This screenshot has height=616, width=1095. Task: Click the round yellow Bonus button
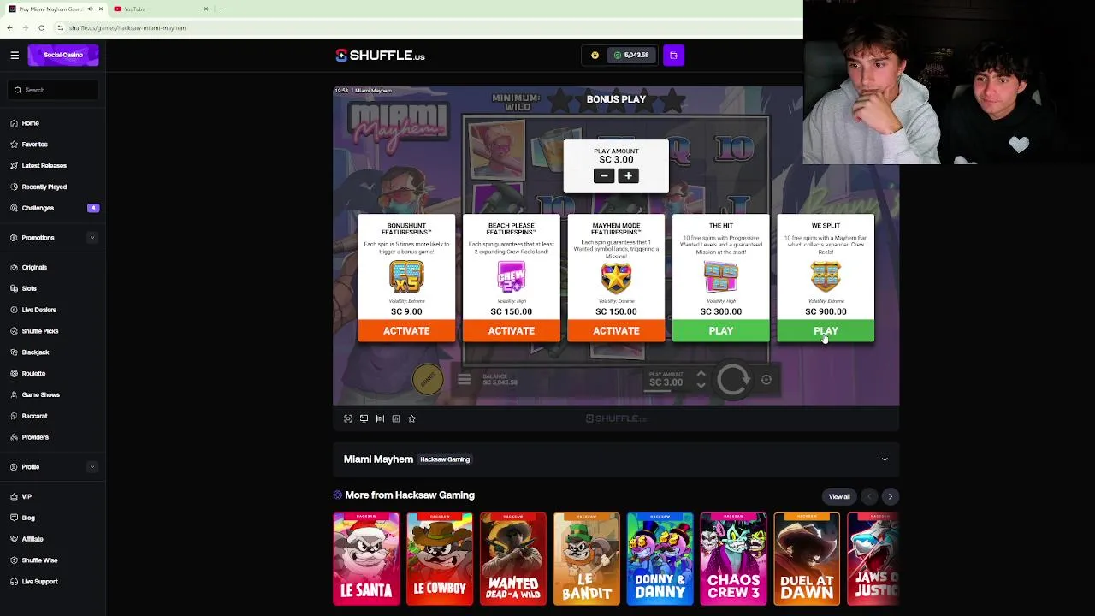pos(428,379)
